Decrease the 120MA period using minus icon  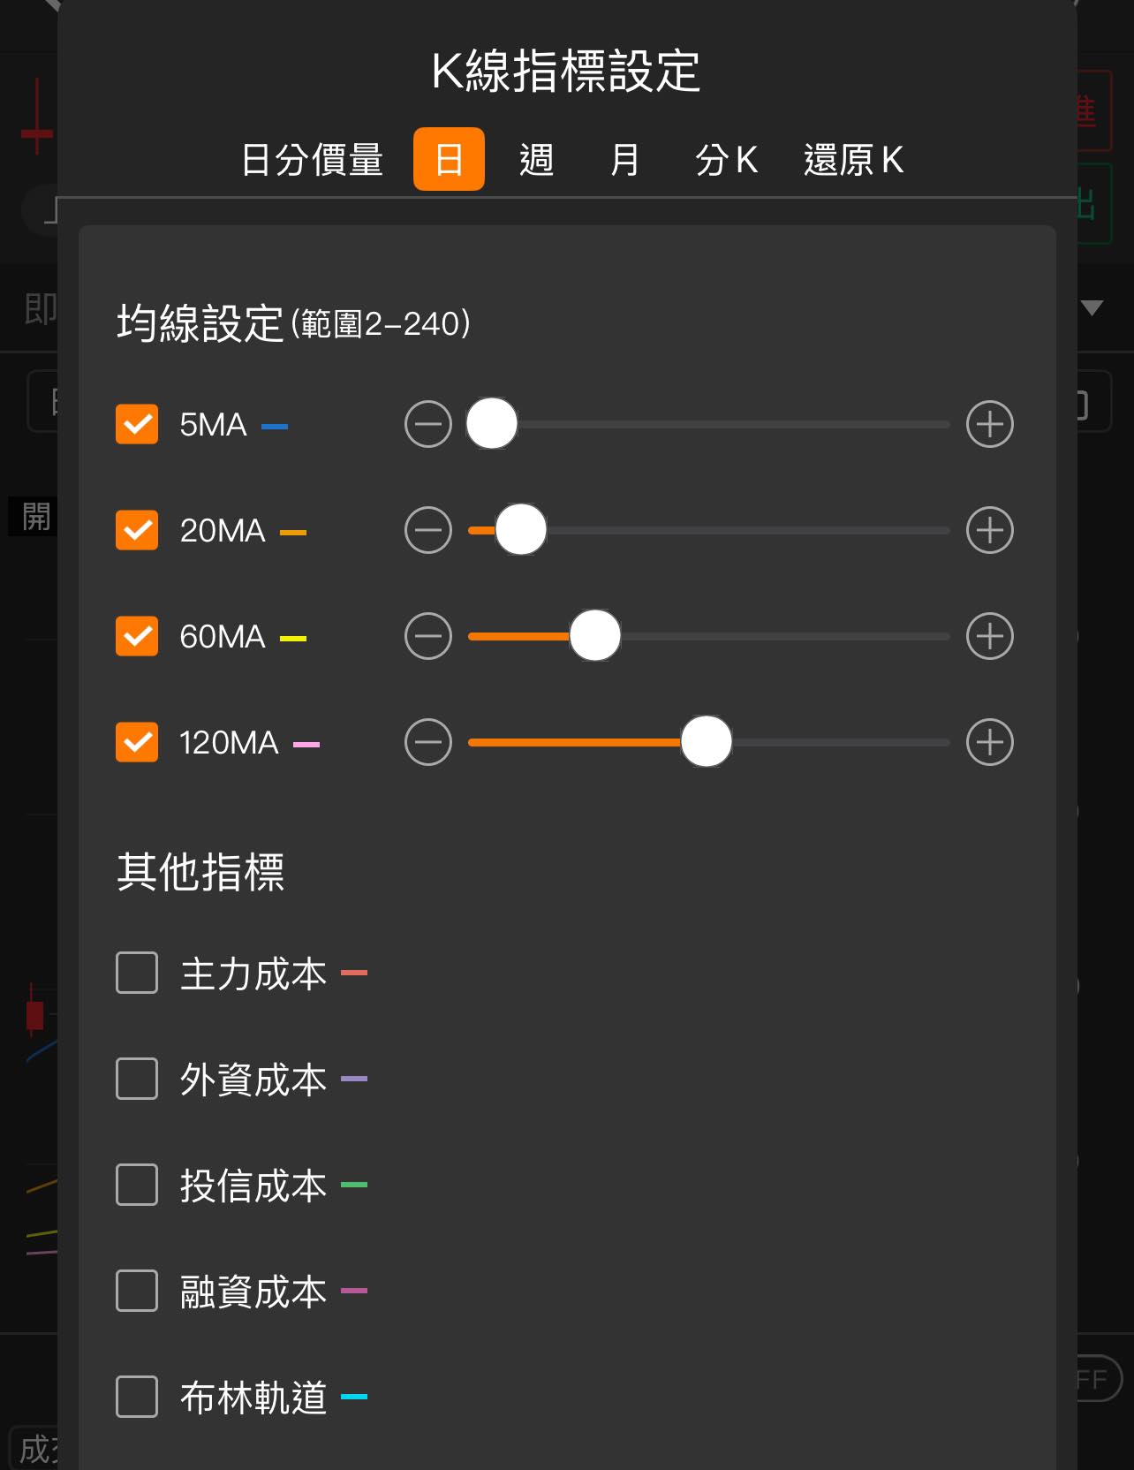[x=427, y=742]
